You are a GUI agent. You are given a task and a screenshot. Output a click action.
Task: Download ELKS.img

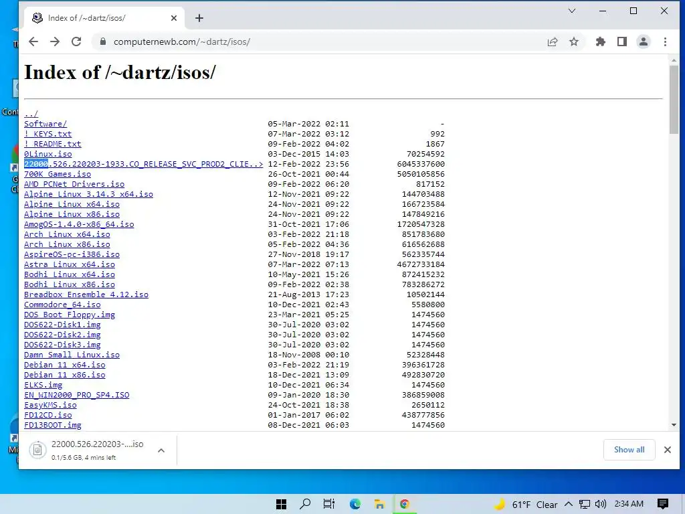pos(43,385)
